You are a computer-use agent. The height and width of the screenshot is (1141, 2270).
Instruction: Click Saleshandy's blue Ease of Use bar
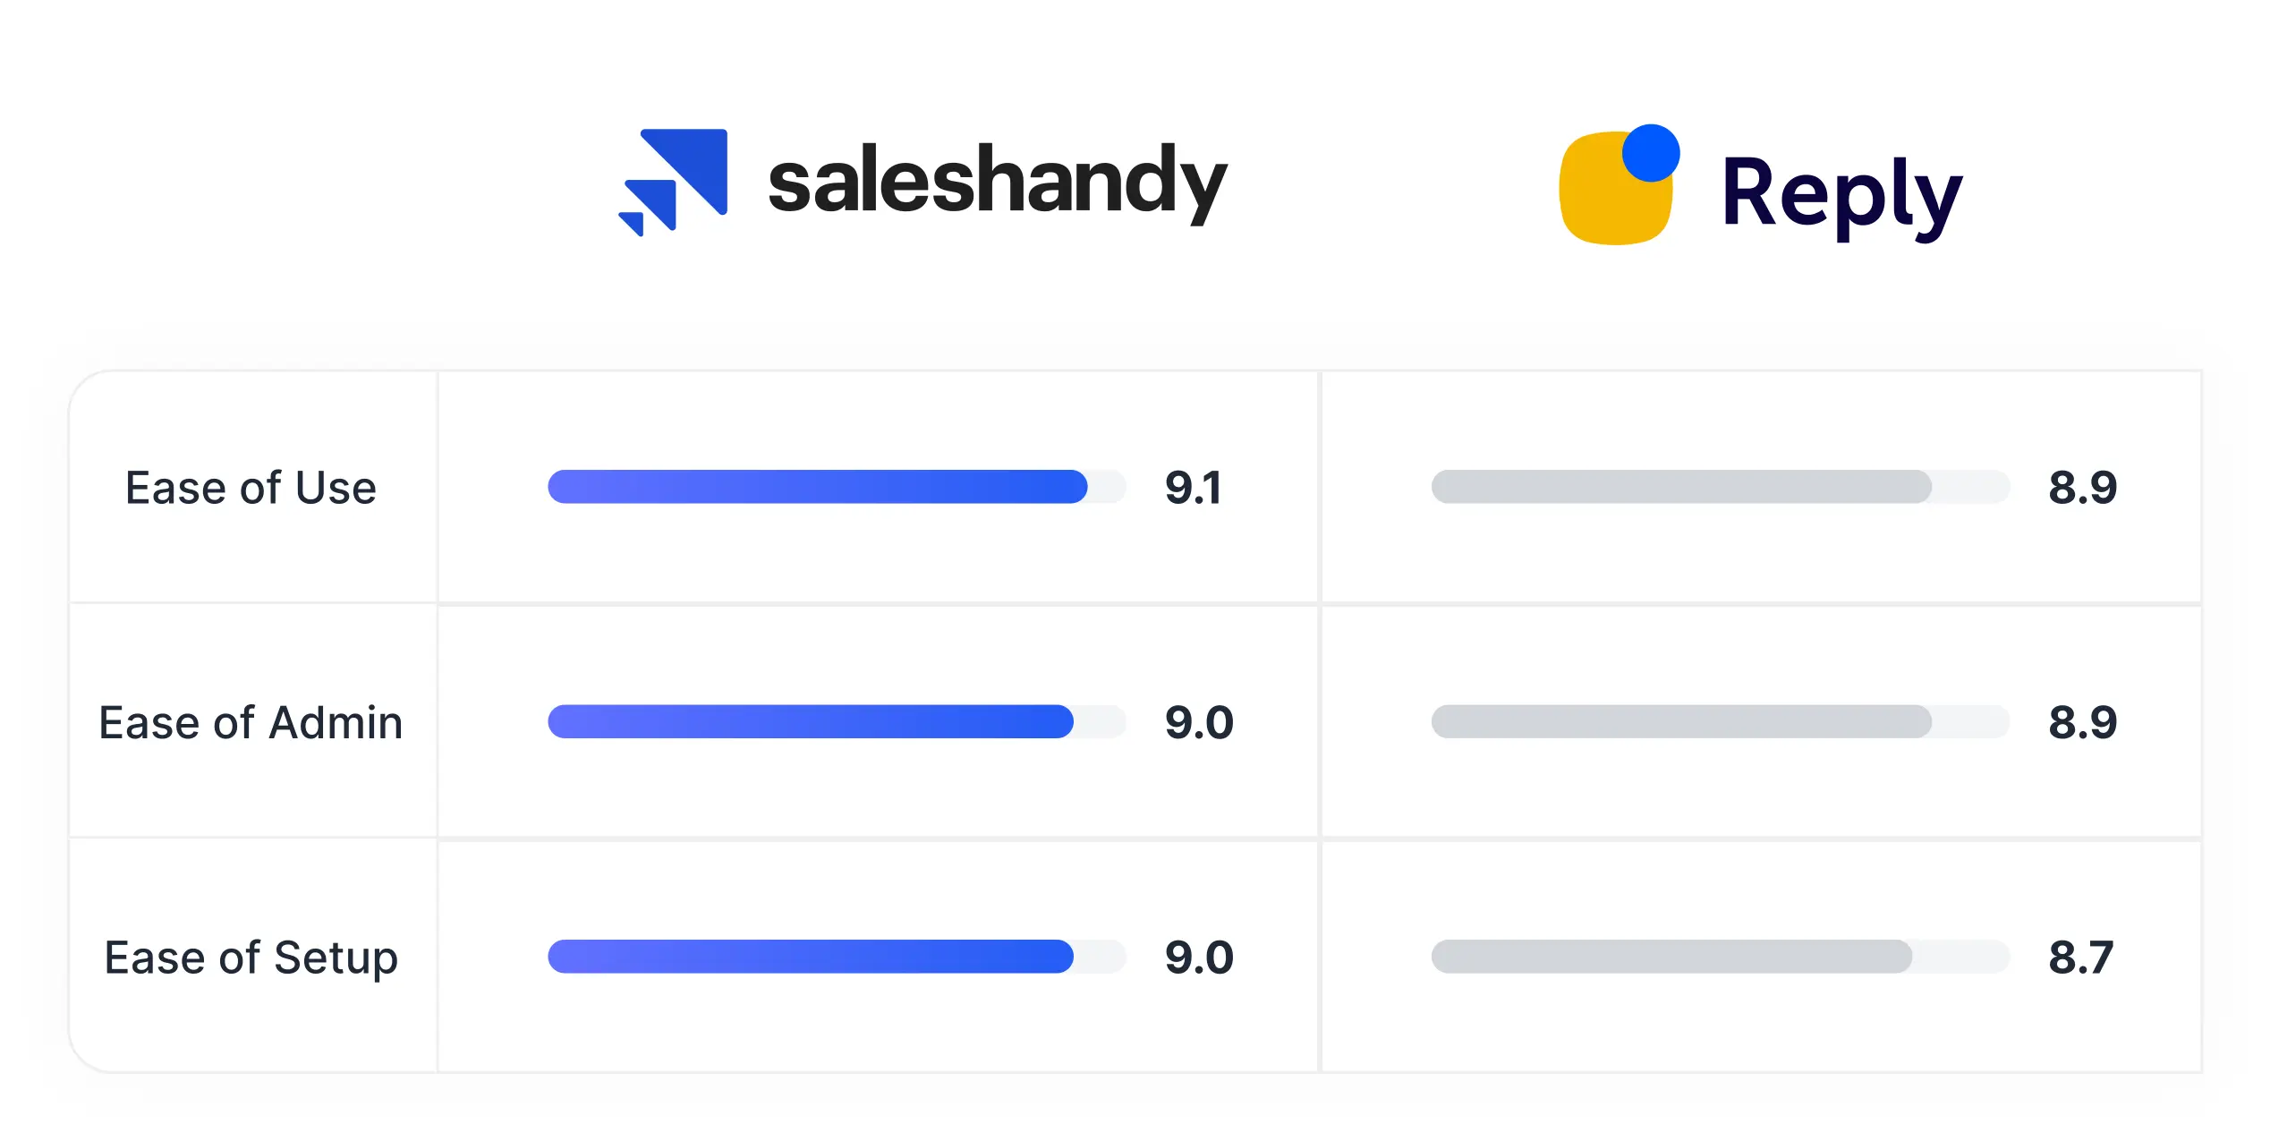click(x=817, y=487)
